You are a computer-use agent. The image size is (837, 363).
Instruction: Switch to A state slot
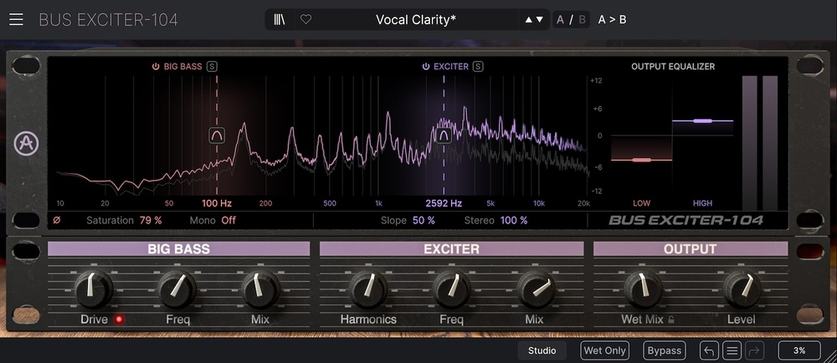560,20
